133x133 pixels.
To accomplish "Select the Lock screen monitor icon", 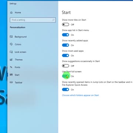I will click(x=11, y=52).
